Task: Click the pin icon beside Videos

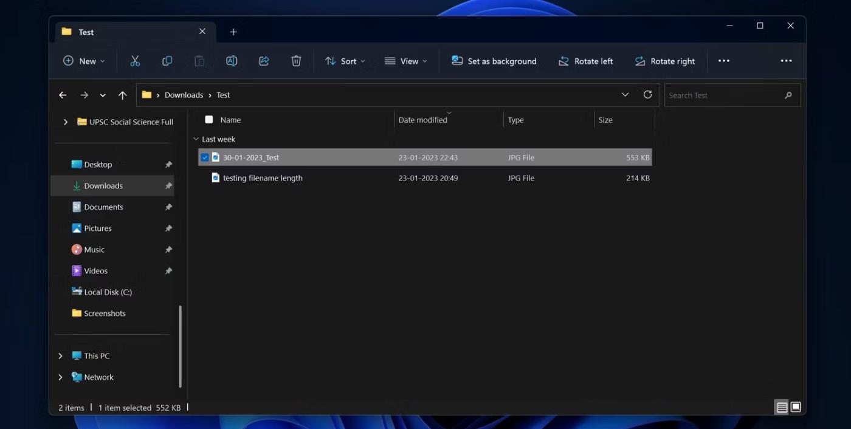Action: pyautogui.click(x=168, y=271)
